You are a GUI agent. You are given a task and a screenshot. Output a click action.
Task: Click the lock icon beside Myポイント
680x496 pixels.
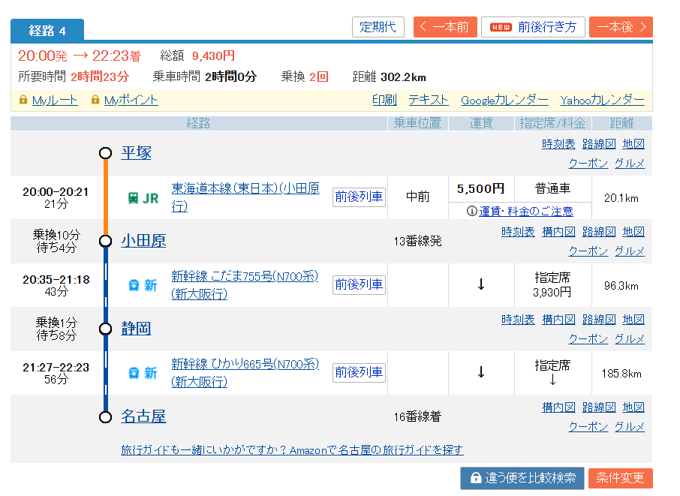pos(95,100)
